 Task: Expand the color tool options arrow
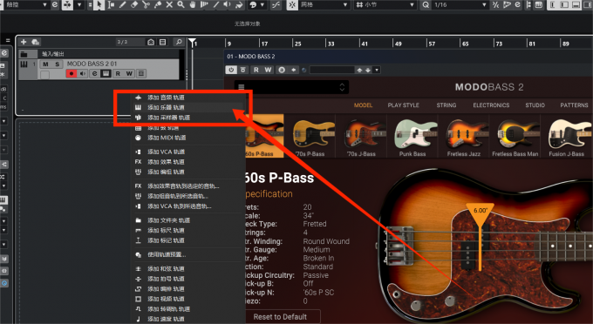(x=262, y=4)
